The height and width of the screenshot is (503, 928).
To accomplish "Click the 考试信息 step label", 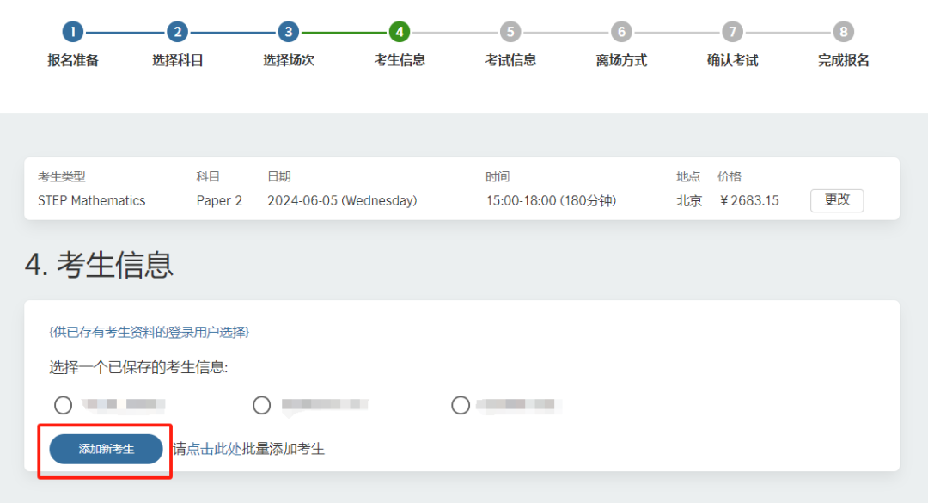I will click(x=510, y=60).
